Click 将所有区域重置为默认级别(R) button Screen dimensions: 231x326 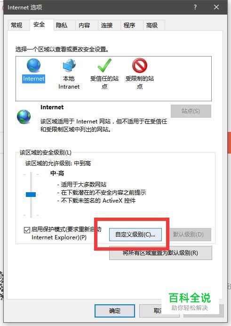[x=160, y=253]
